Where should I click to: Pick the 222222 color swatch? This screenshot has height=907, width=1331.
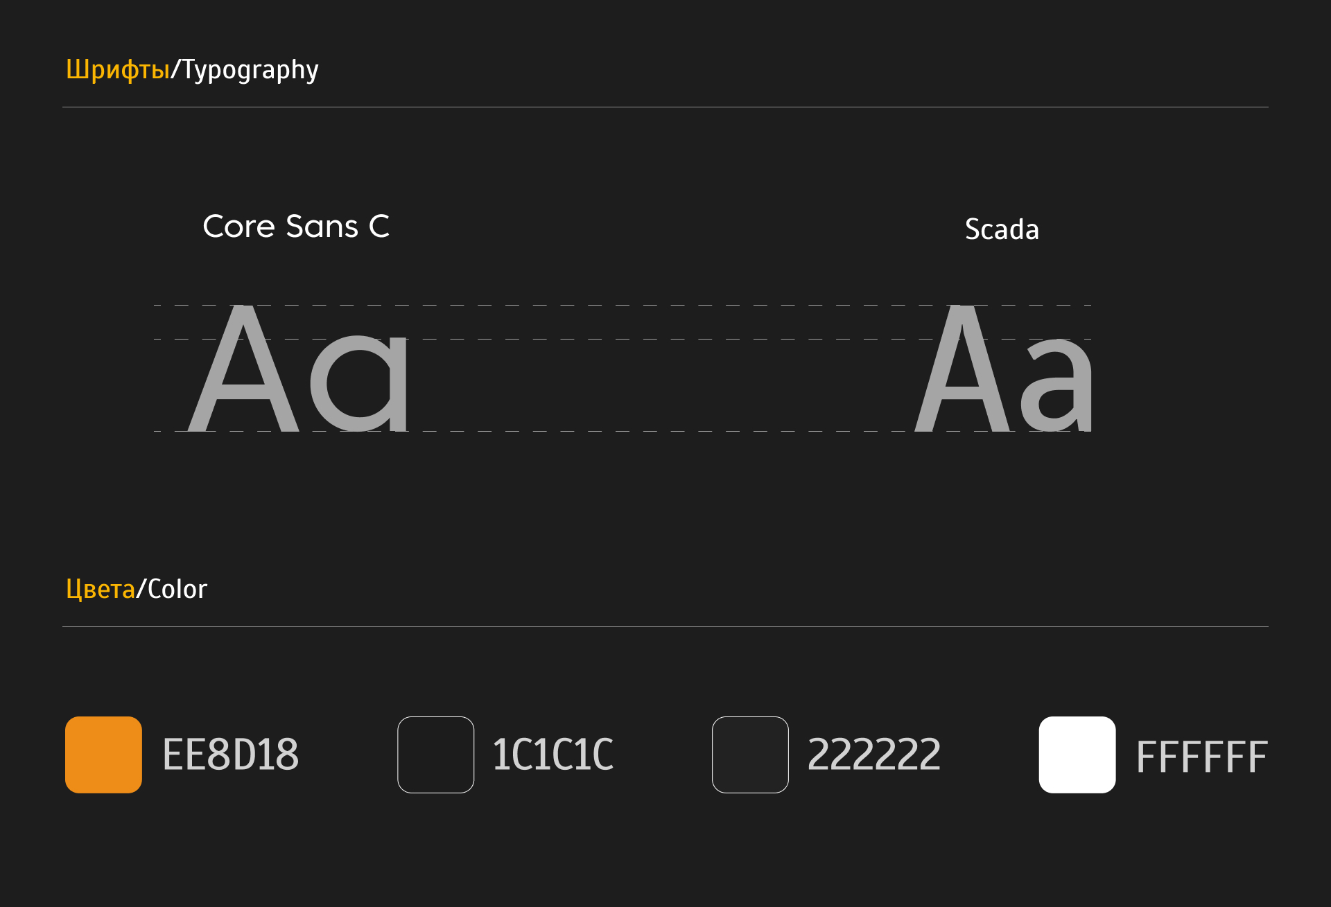(750, 755)
